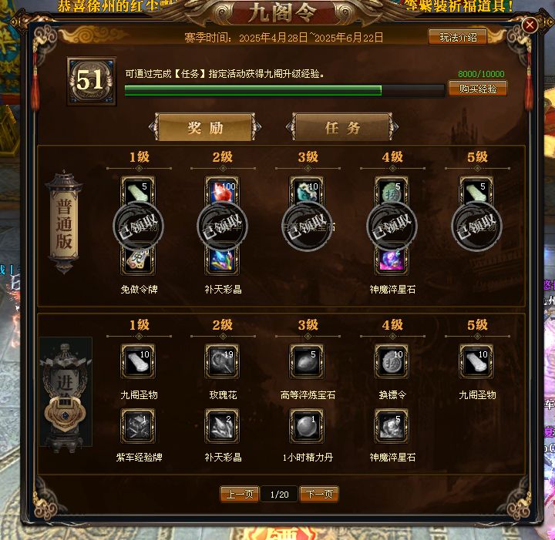Click the level 1 九阁圣物 reward icon
The image size is (555, 540).
pos(138,361)
